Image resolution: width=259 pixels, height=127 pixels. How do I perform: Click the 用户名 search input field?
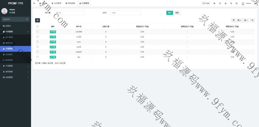click(x=70, y=13)
